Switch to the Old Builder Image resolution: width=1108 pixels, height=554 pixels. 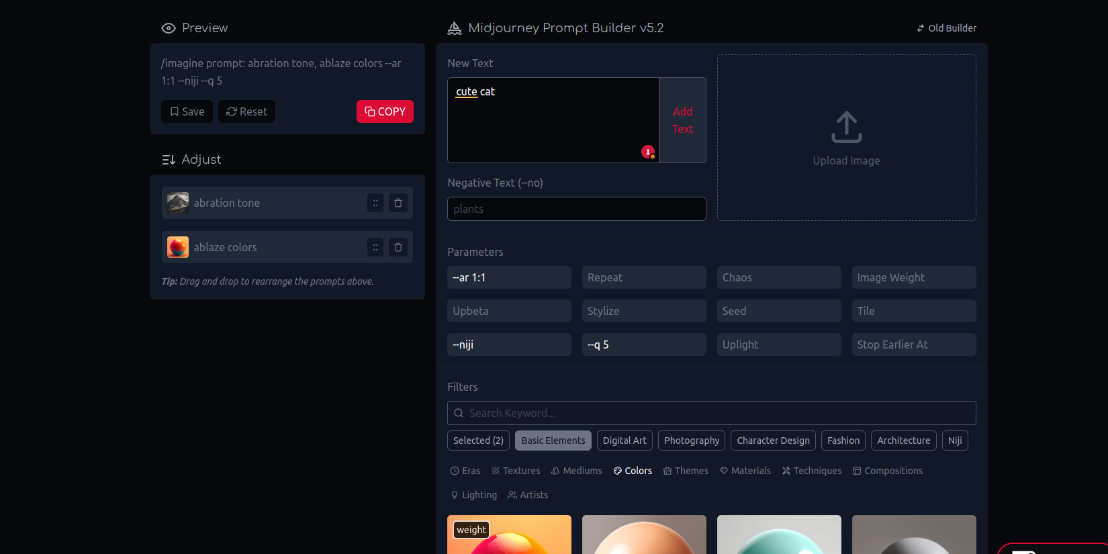point(946,28)
